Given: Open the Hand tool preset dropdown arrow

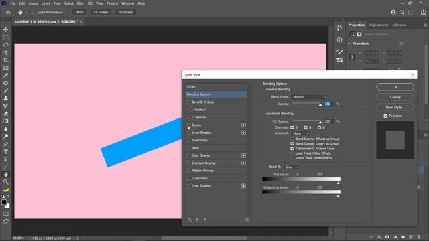Looking at the screenshot, I should [27, 13].
